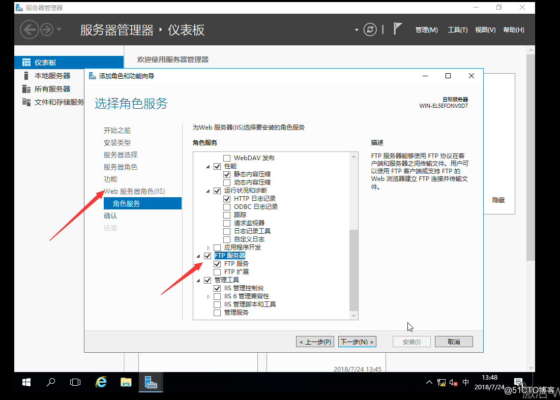Open navigation history dropdown arrow
560x400 pixels.
click(x=59, y=29)
